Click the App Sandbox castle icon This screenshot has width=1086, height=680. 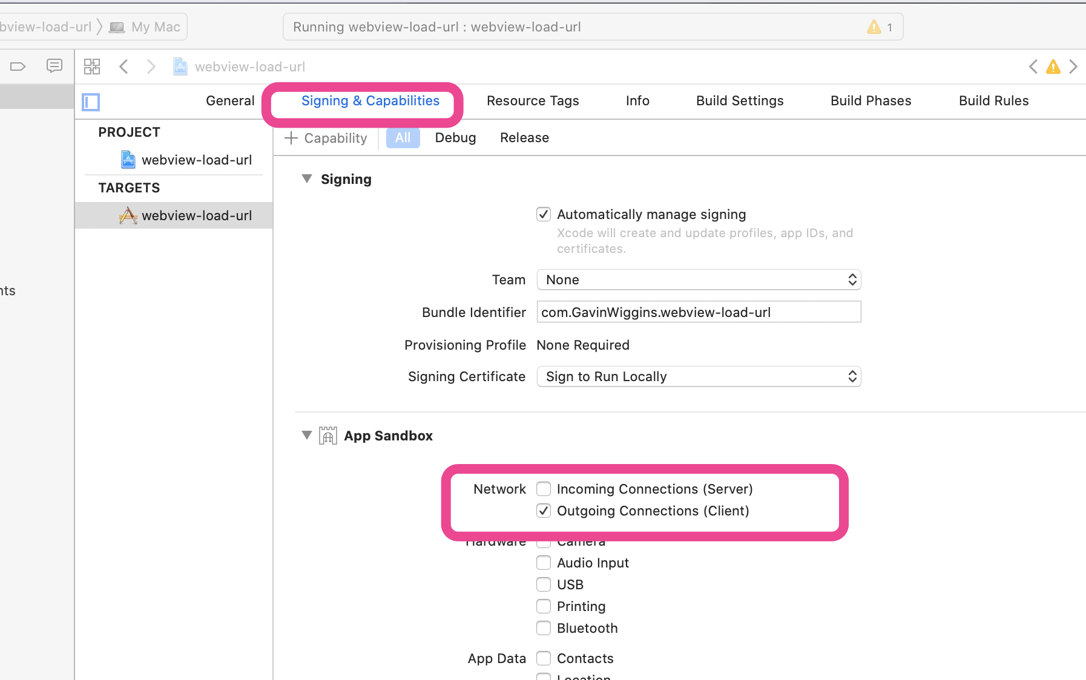click(328, 436)
